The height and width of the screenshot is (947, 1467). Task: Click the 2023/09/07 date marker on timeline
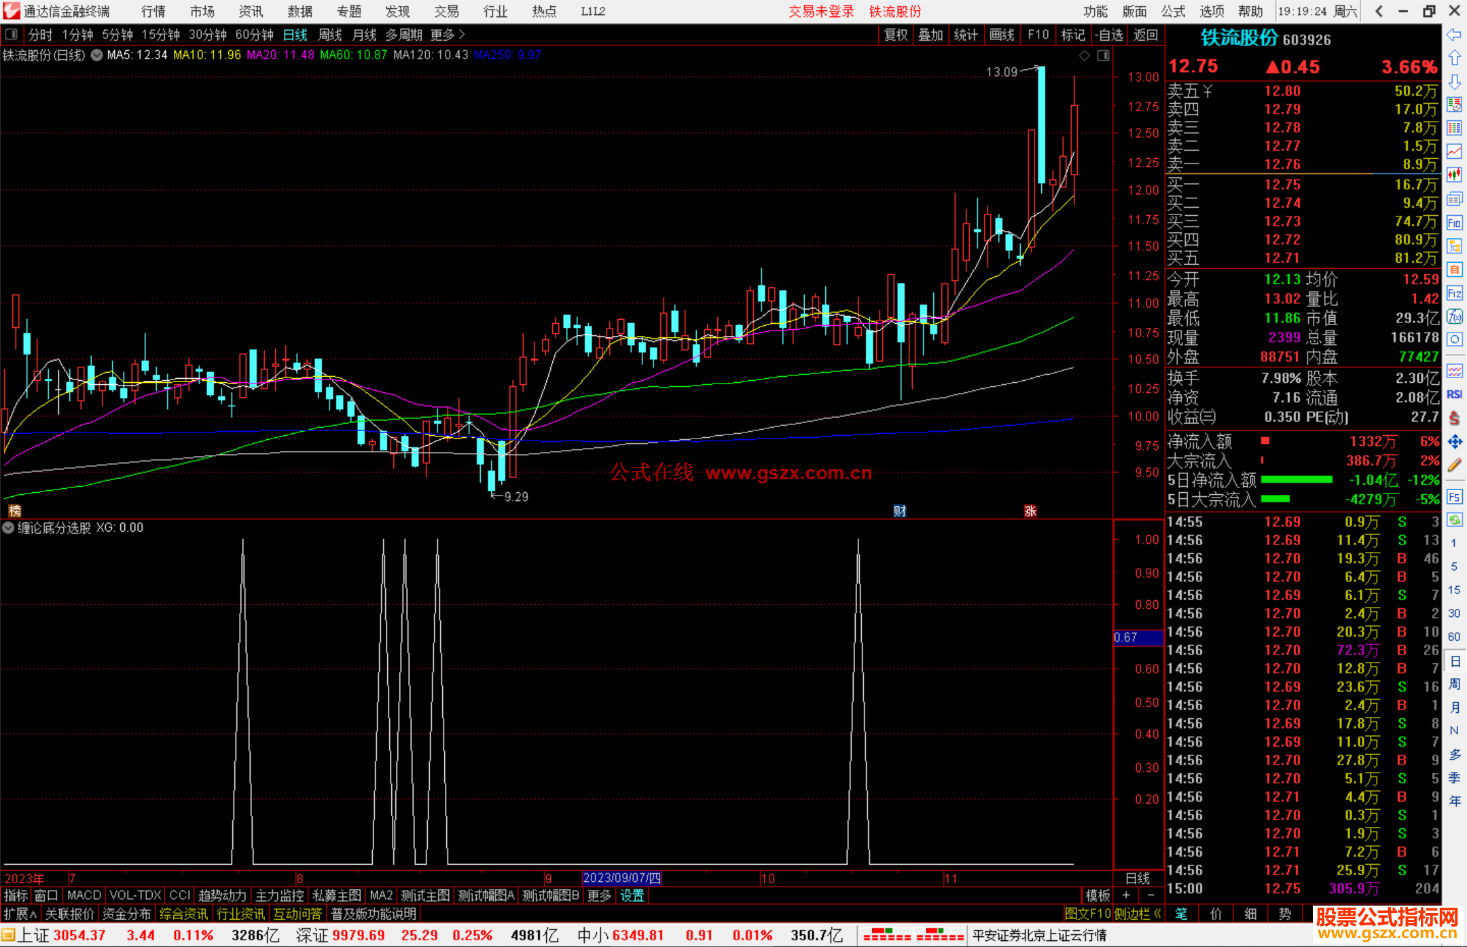pyautogui.click(x=621, y=878)
